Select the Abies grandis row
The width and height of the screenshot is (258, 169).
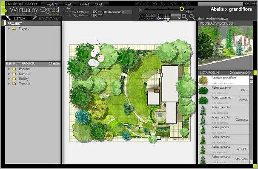tap(224, 130)
